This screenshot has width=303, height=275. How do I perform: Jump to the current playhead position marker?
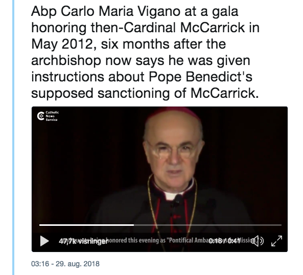[134, 225]
